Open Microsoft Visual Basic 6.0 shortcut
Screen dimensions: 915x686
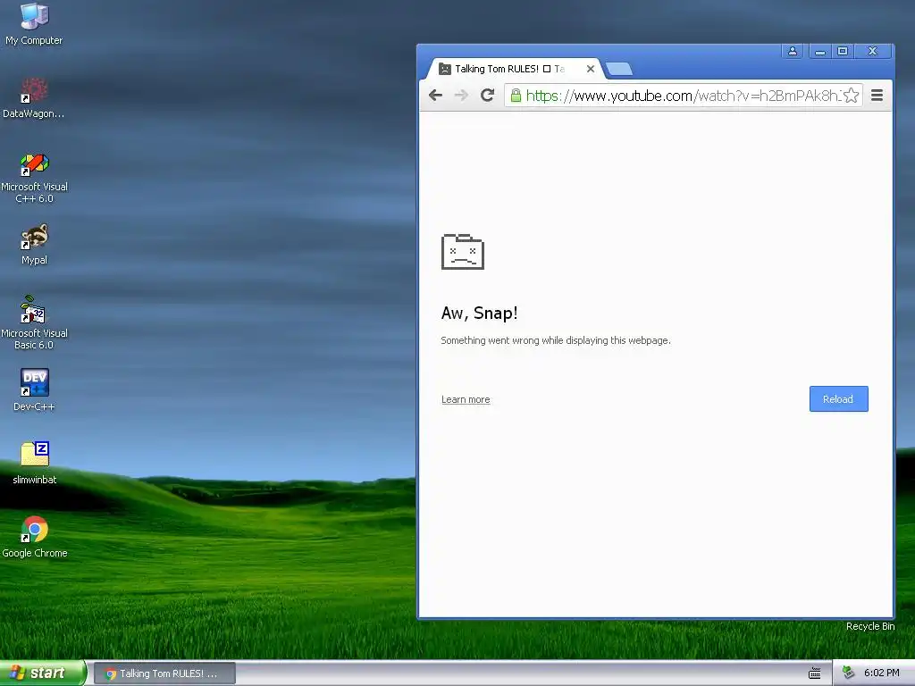[34, 322]
